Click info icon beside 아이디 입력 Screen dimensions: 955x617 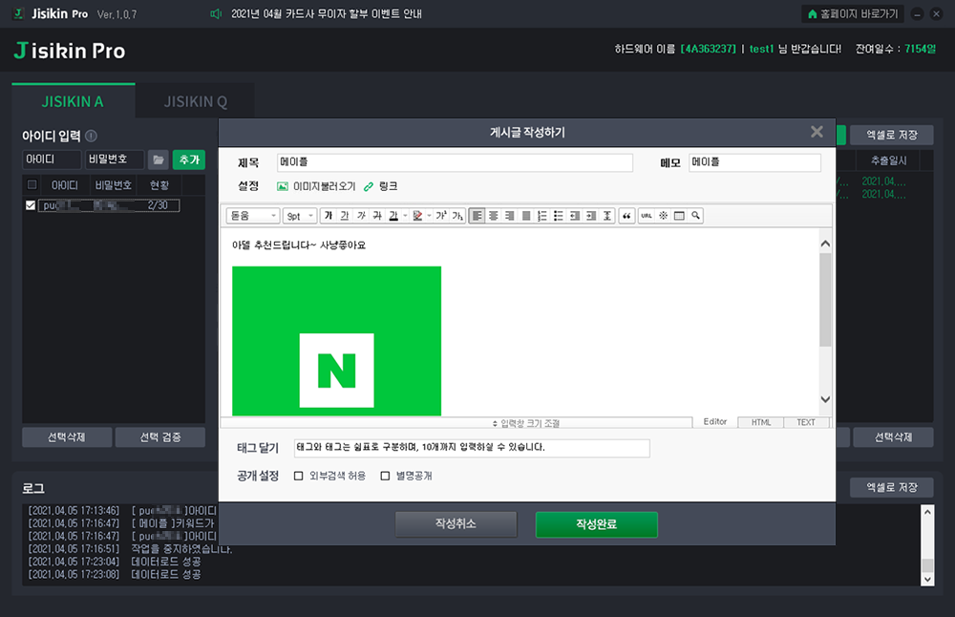coord(92,136)
